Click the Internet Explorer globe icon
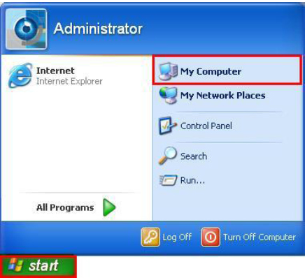The height and width of the screenshot is (280, 305). pos(20,75)
